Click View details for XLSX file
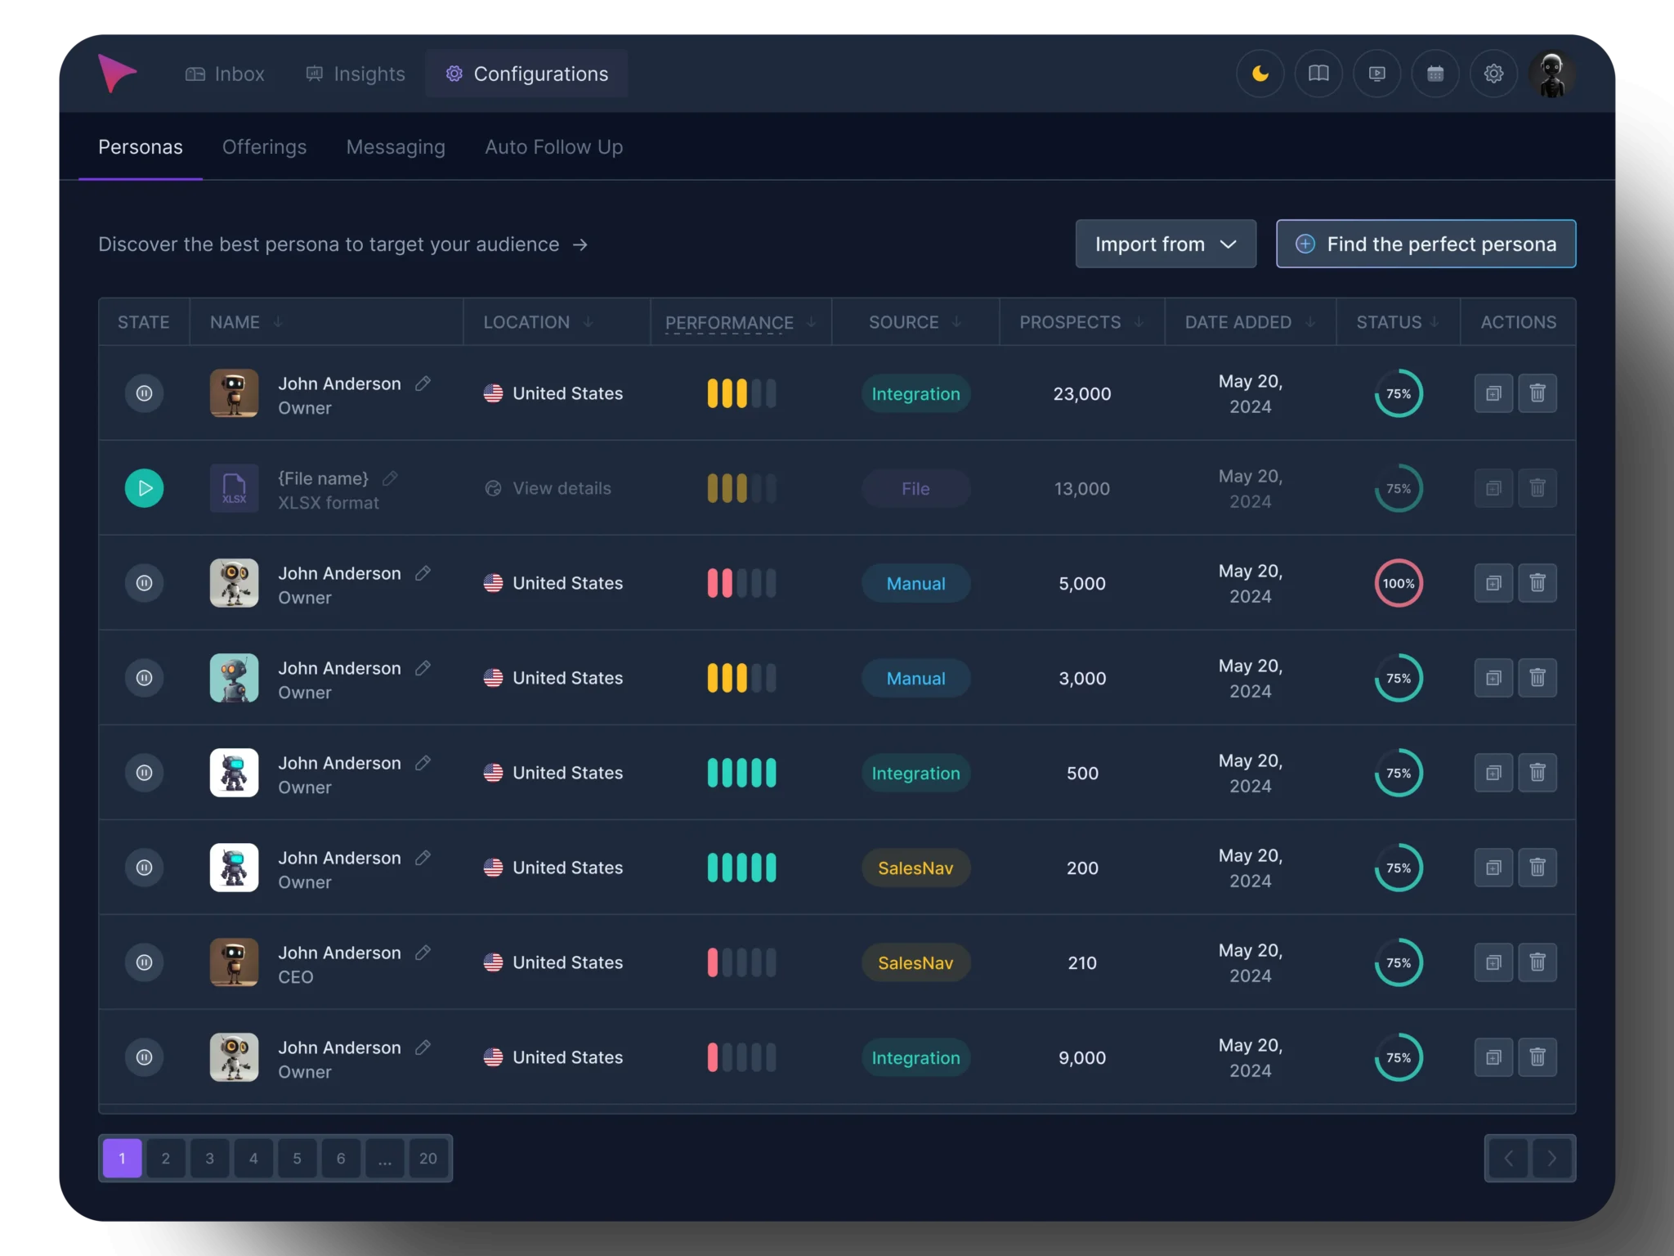The width and height of the screenshot is (1674, 1256). click(561, 488)
